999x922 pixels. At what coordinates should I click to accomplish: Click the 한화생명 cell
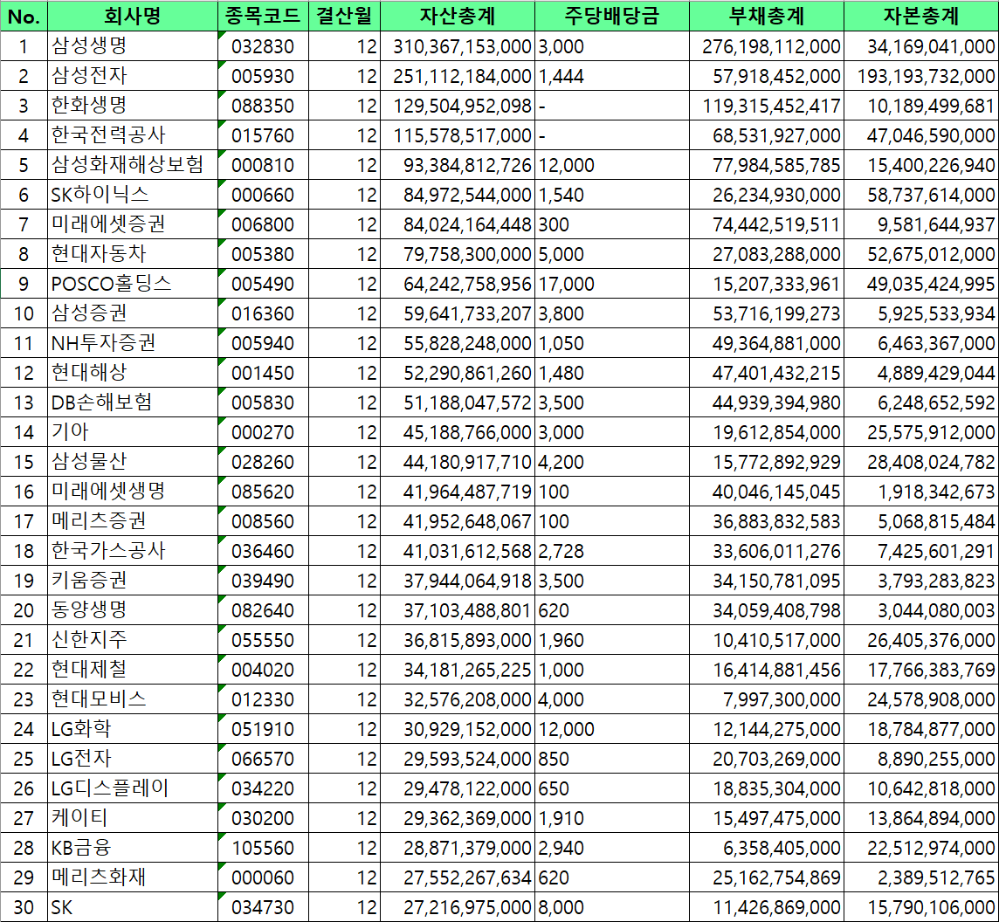[133, 106]
